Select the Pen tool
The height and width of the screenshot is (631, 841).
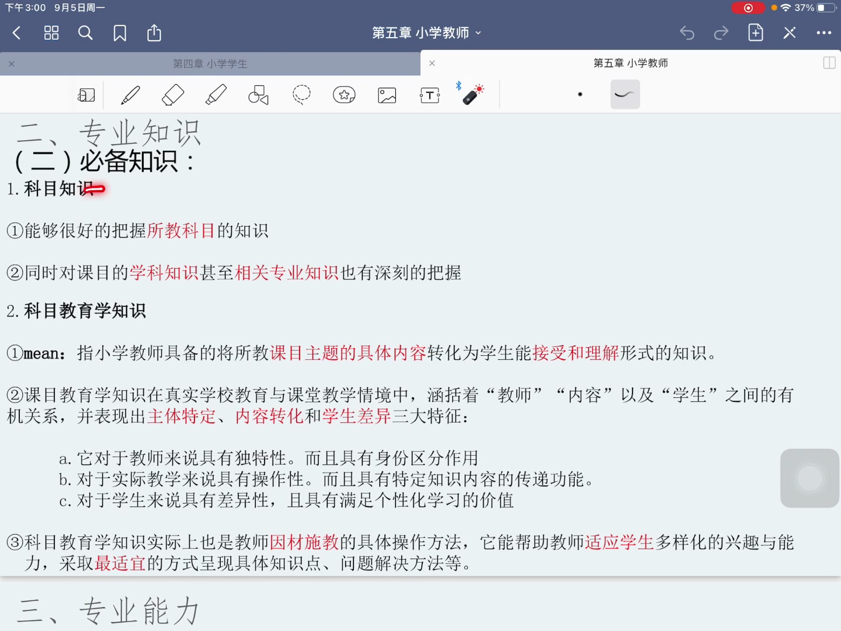(x=130, y=95)
